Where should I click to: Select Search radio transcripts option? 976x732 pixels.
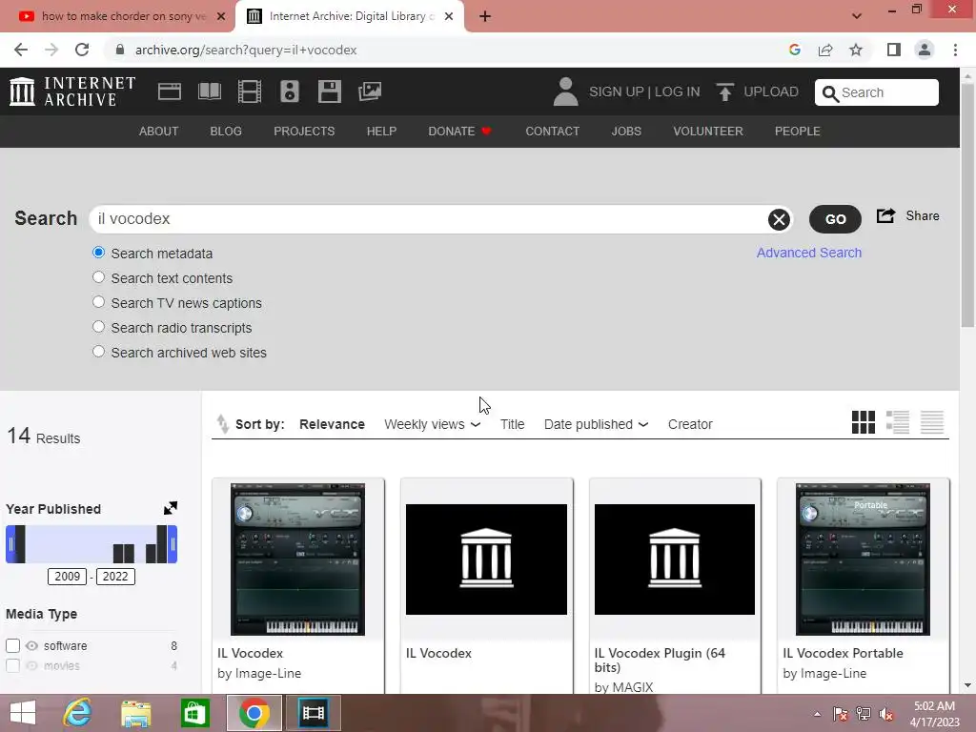(x=98, y=326)
